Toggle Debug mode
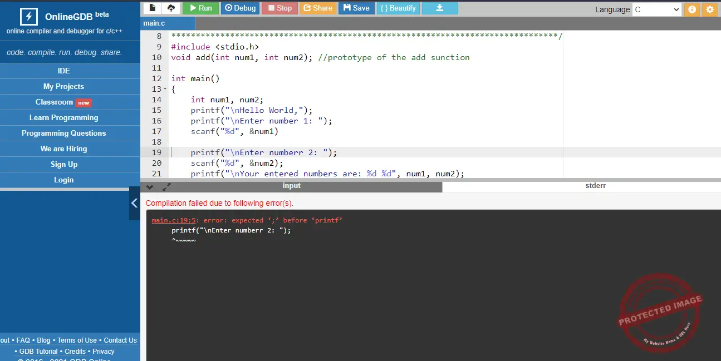The image size is (721, 361). 240,8
